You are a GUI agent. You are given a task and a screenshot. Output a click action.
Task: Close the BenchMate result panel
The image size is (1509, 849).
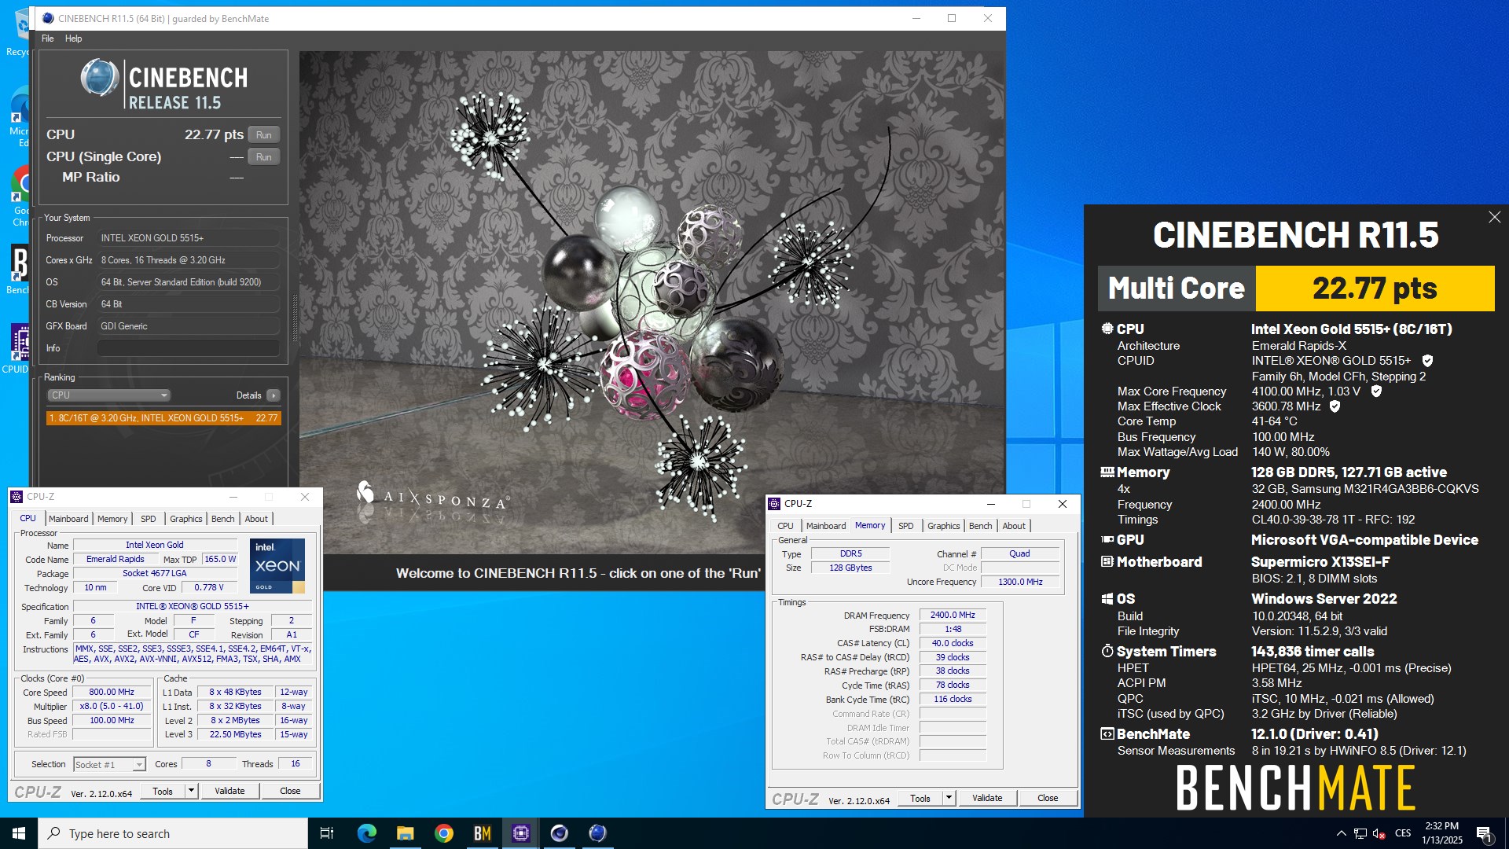pos(1494,217)
